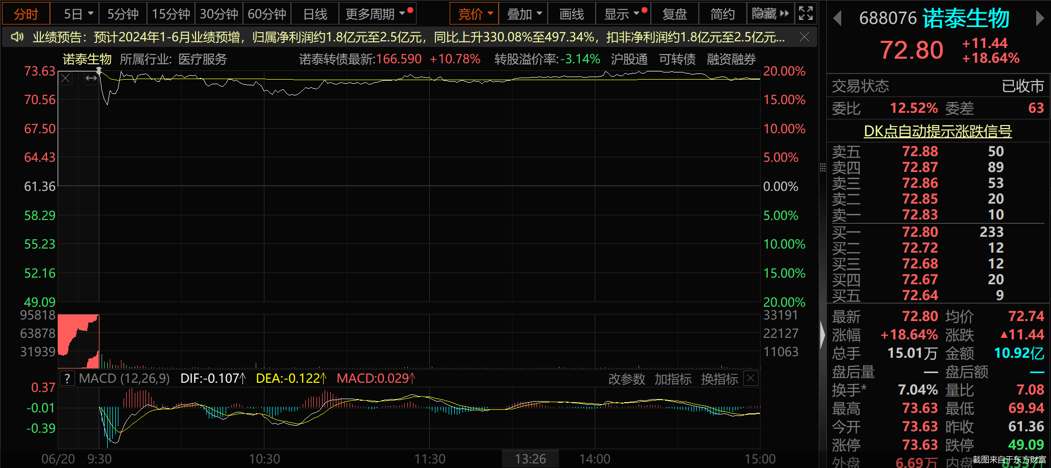The image size is (1051, 468).
Task: Click 均价 average price 72.74
Action: point(1026,316)
